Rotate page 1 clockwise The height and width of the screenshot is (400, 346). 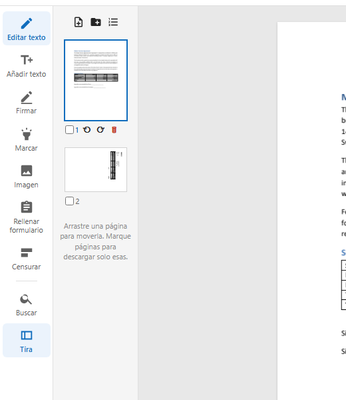(x=100, y=130)
